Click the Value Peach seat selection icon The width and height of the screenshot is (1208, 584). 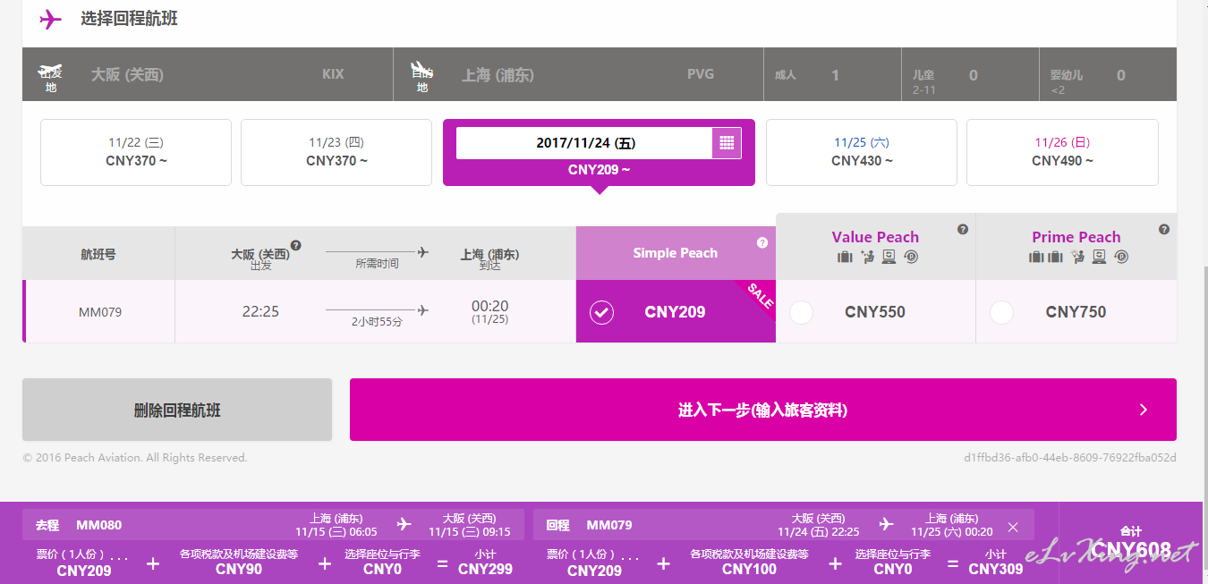(866, 258)
